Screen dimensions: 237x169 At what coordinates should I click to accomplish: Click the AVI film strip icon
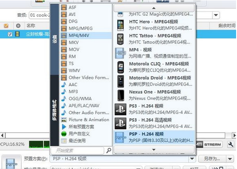point(64,14)
